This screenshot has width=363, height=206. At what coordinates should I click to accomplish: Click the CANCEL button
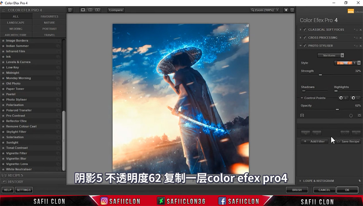[x=324, y=190]
